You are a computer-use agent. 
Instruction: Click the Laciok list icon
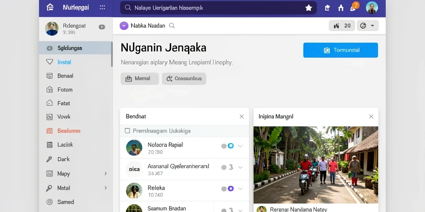(x=49, y=145)
